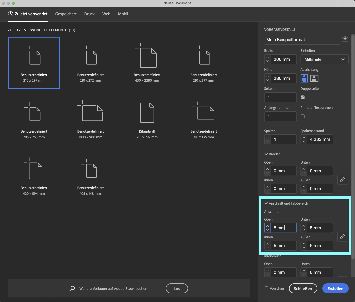355x302 pixels.
Task: Click the Spalten stepper arrows
Action: pos(268,139)
